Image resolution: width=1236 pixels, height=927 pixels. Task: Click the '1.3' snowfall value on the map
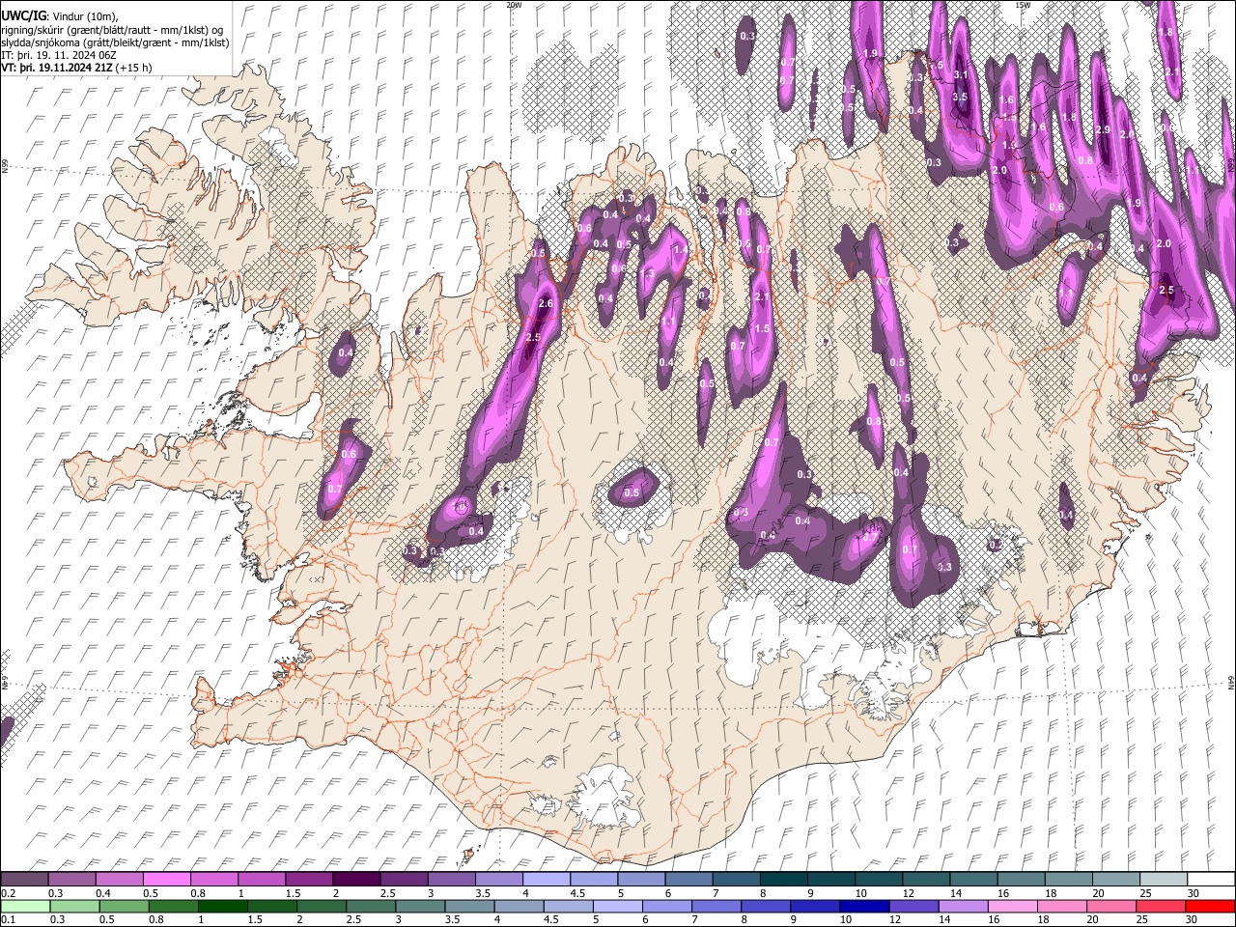tap(647, 274)
